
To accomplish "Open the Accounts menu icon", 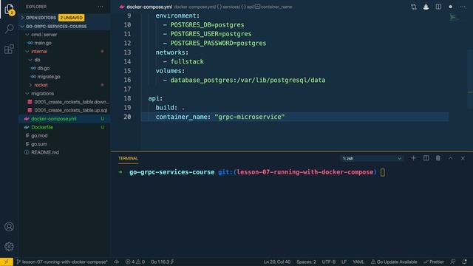I will click(9, 227).
